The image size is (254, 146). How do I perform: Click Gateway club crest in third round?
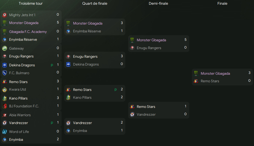[4, 48]
